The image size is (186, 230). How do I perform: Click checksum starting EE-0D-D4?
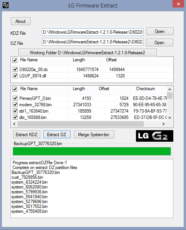tap(150, 98)
